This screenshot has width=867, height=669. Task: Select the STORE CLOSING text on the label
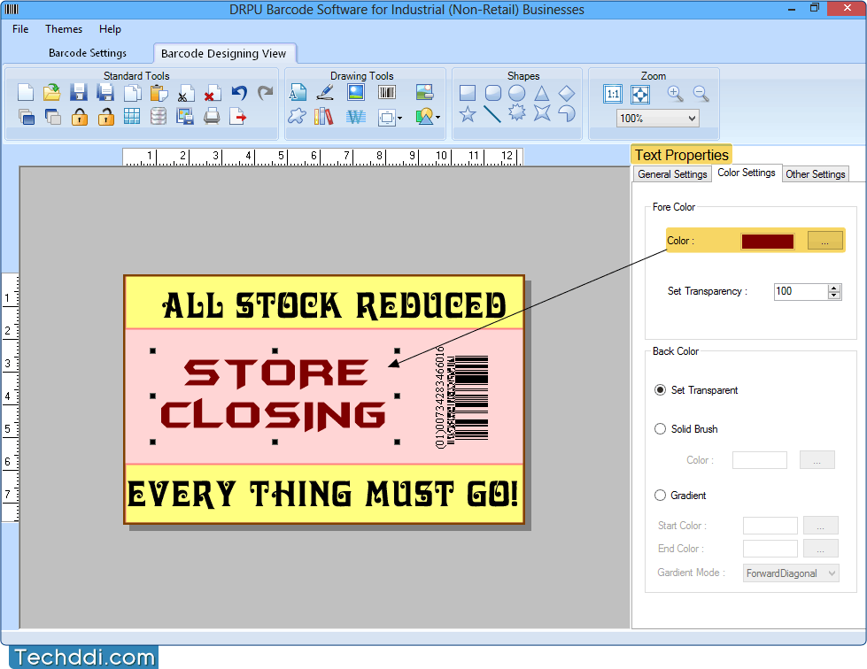click(275, 396)
